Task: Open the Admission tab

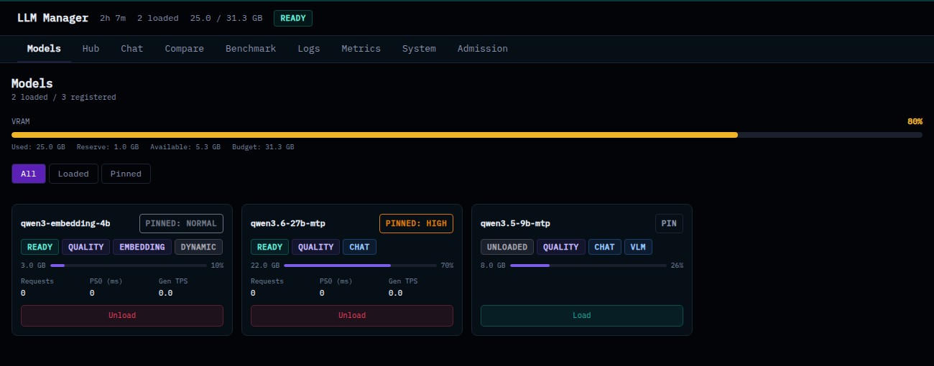Action: (483, 49)
